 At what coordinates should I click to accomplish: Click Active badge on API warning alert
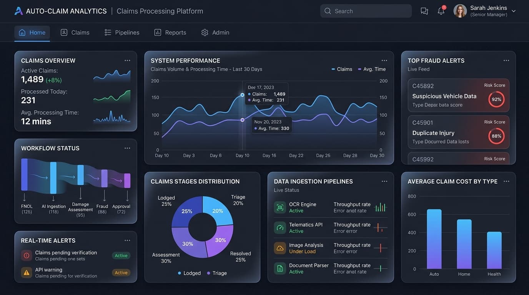coord(121,273)
